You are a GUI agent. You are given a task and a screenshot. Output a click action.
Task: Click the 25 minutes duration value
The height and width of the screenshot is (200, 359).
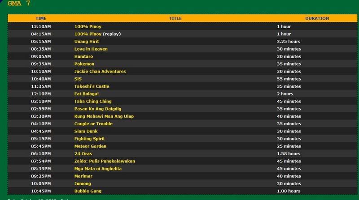289,146
